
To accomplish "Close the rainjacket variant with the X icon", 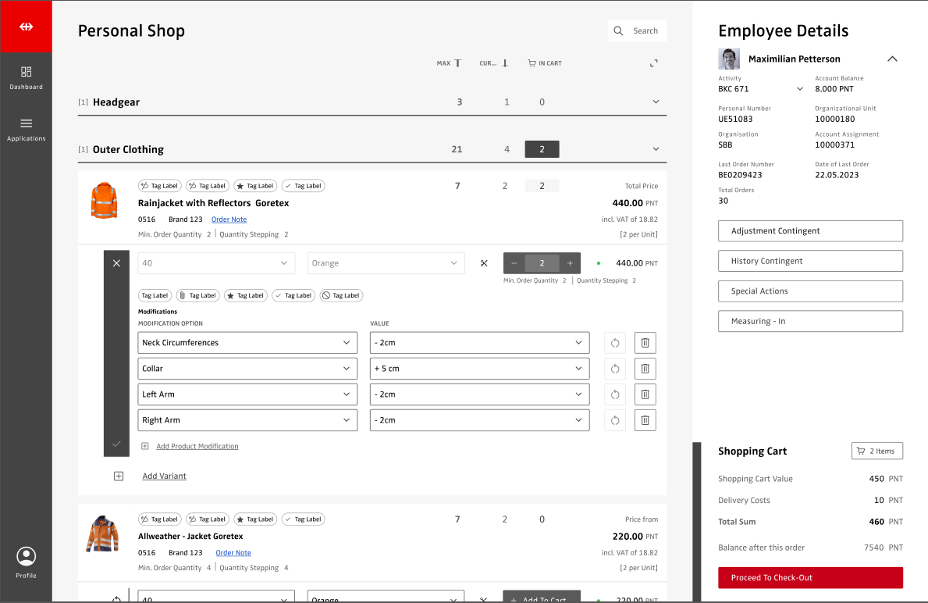I will click(x=116, y=263).
